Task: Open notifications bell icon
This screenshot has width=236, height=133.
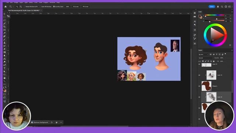Action: pos(218,7)
